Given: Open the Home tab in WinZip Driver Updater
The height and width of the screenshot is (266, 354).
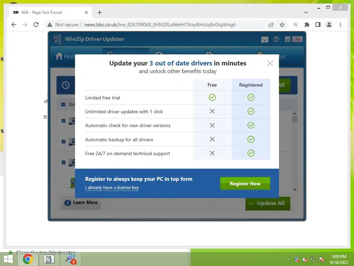Looking at the screenshot, I should tap(65, 56).
